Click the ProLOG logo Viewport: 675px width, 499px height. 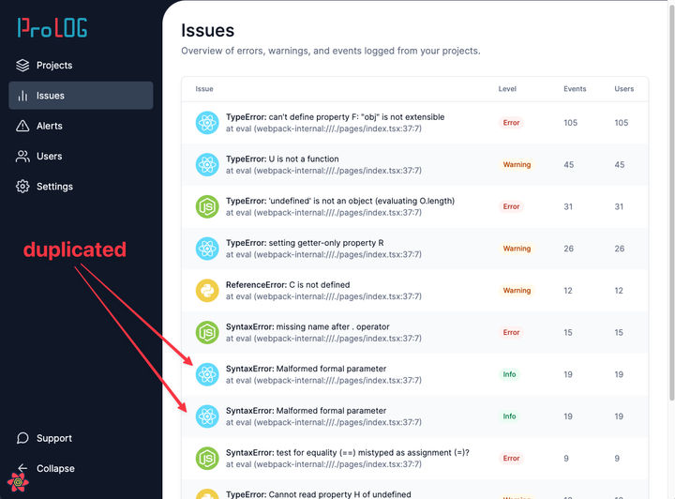coord(52,27)
